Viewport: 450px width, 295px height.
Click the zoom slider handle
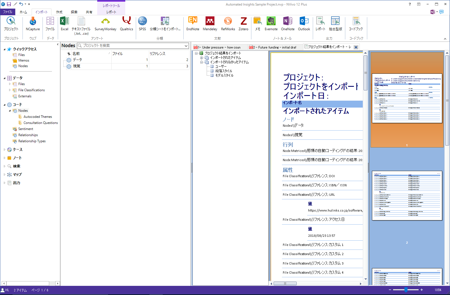coord(406,290)
